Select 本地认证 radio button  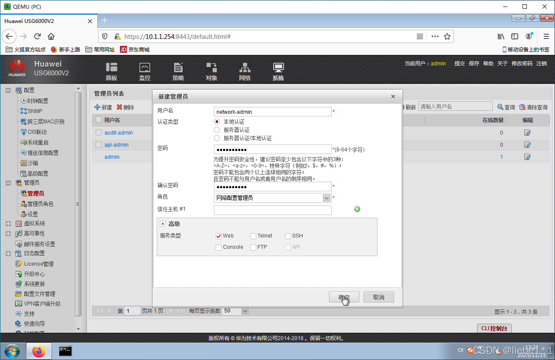[x=217, y=122]
